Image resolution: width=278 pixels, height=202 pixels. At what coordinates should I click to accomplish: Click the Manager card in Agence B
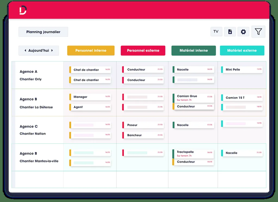coord(90,97)
